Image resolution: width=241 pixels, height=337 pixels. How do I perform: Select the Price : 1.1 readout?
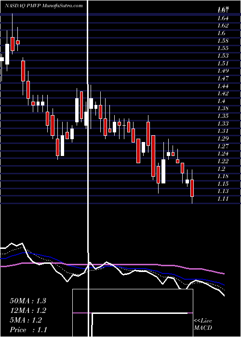pos(28,330)
